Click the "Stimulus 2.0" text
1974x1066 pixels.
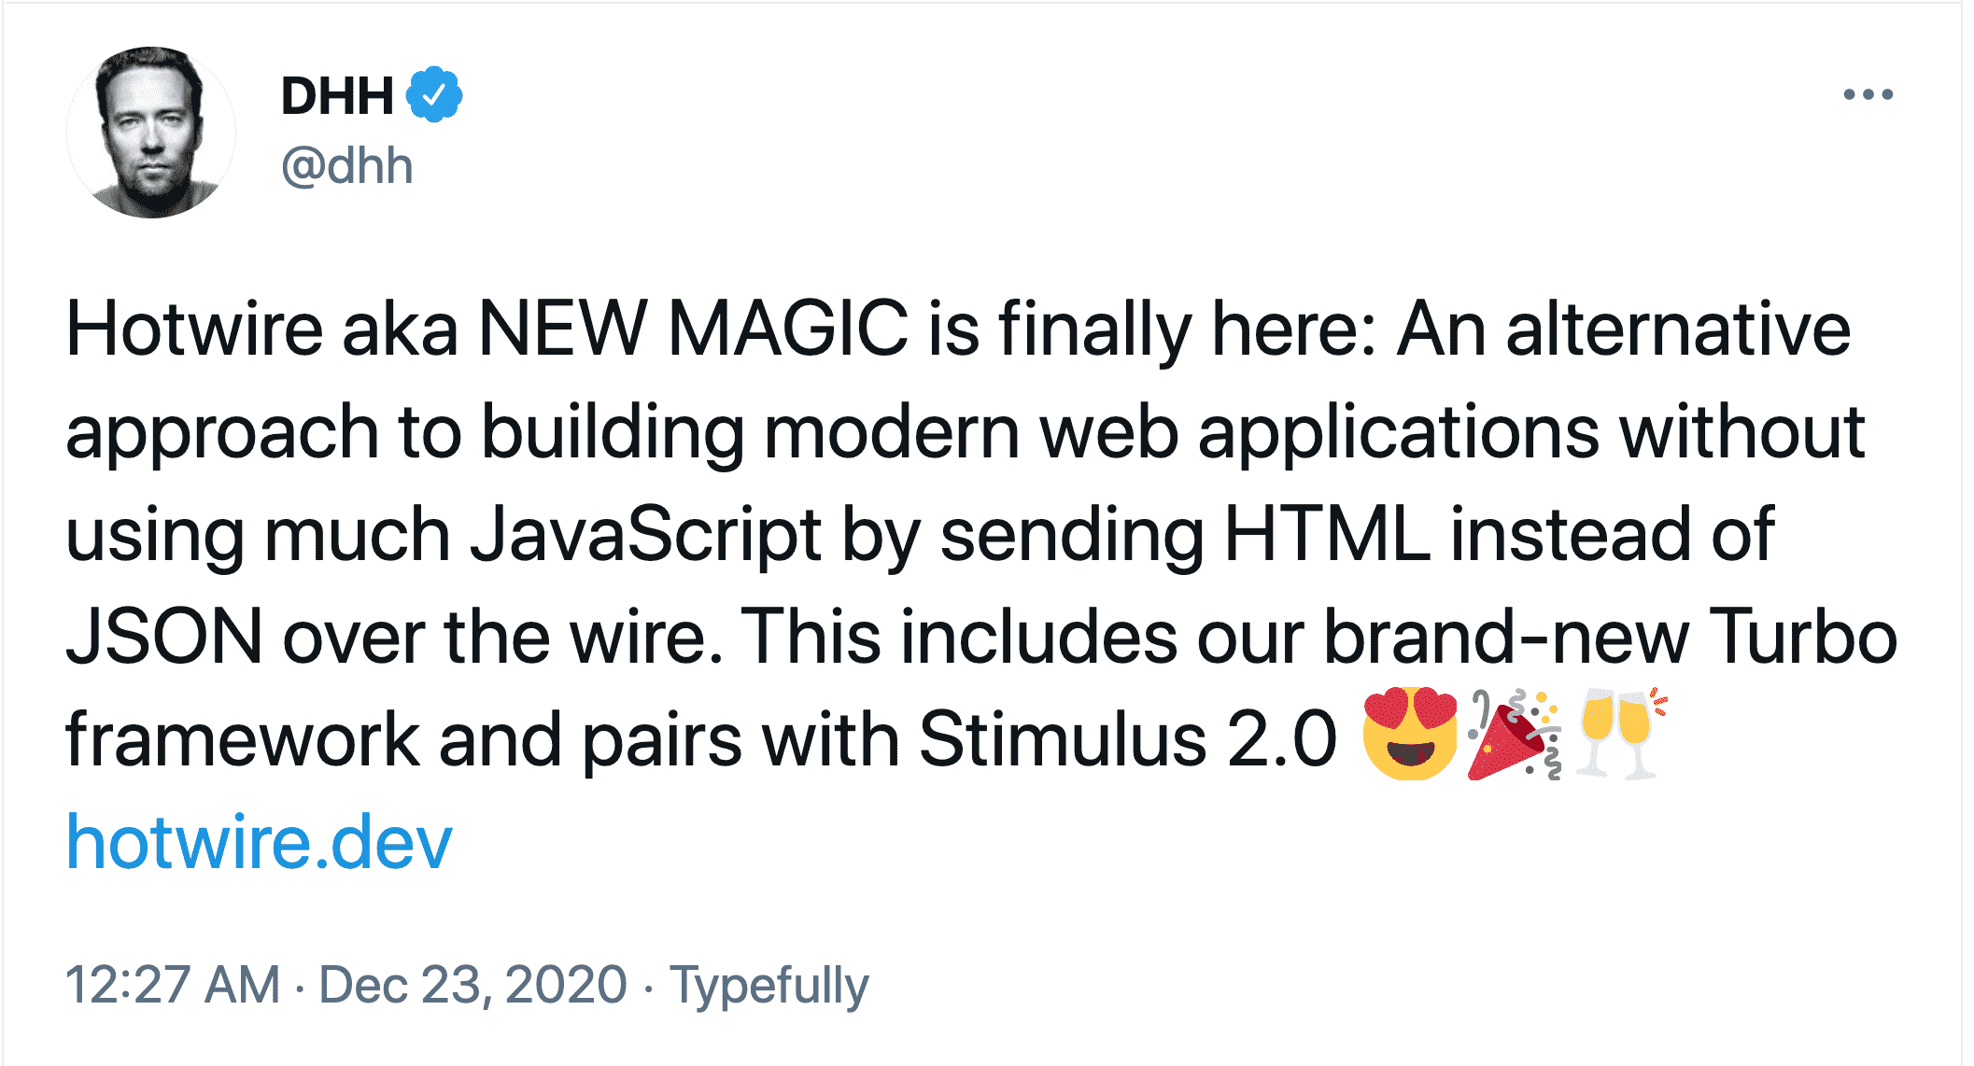pyautogui.click(x=1128, y=739)
